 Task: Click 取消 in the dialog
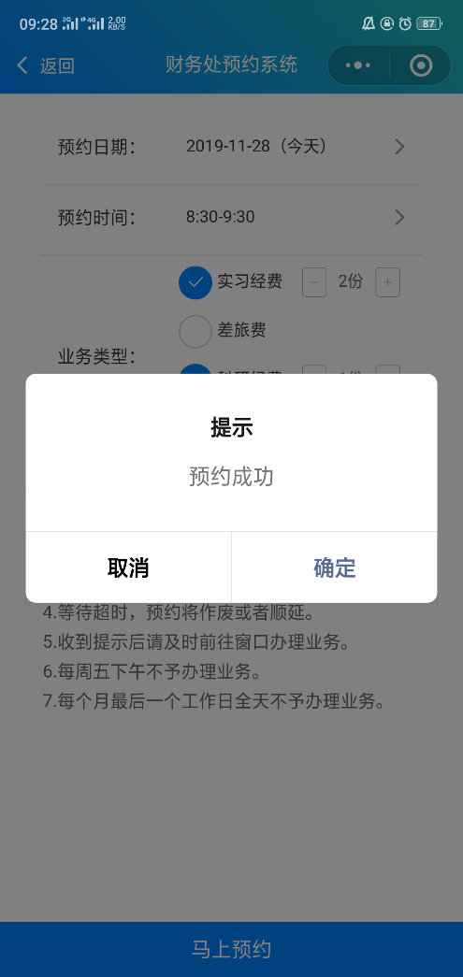pos(128,568)
